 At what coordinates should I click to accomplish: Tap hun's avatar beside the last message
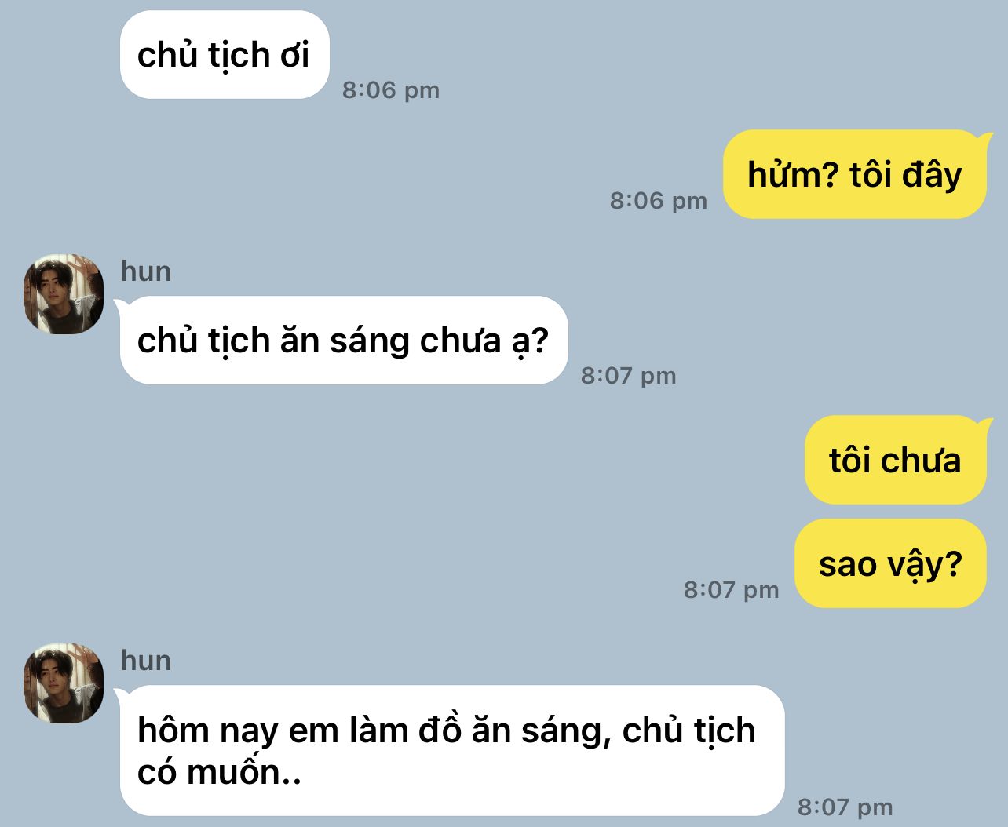pyautogui.click(x=64, y=683)
